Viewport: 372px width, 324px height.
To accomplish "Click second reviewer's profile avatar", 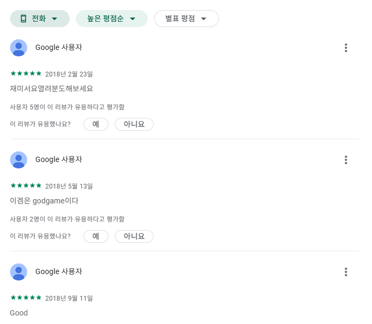I will [x=19, y=160].
